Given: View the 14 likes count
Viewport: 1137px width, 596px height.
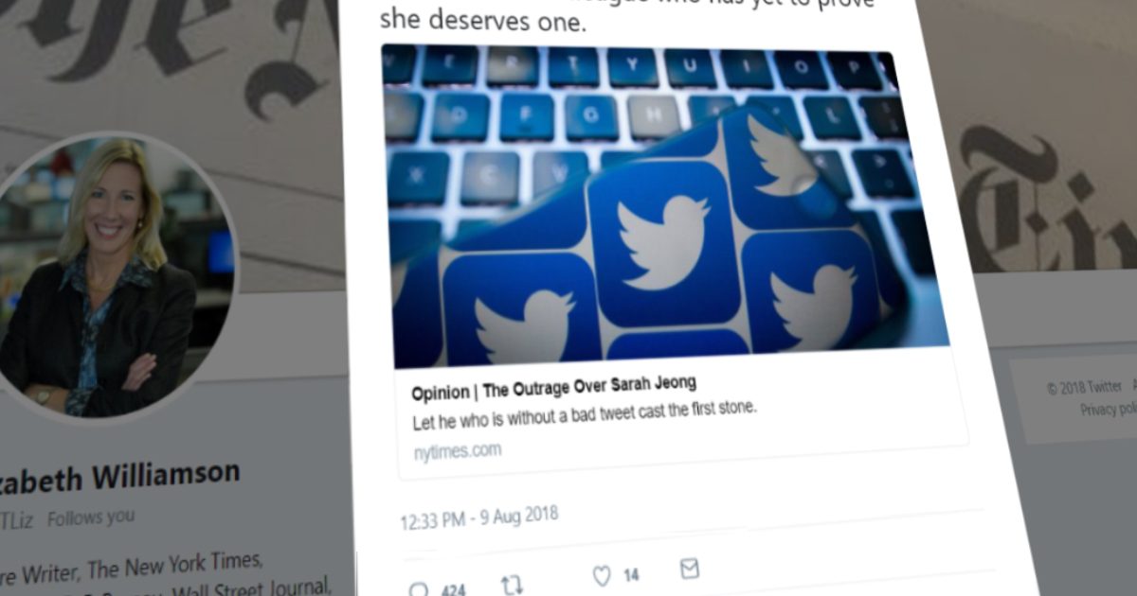Looking at the screenshot, I should pos(630,574).
